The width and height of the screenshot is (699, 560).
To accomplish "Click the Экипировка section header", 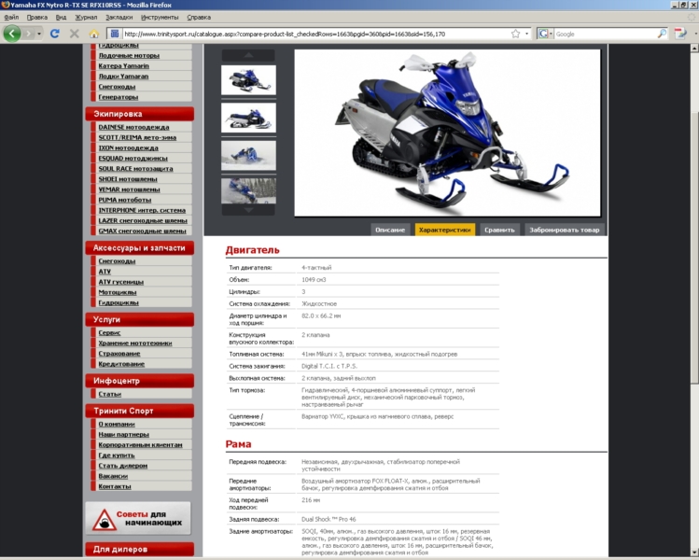I will point(140,114).
